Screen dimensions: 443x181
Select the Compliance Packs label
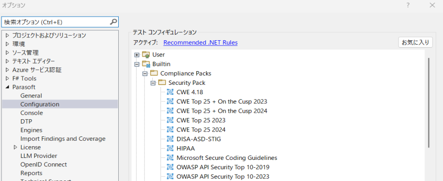coord(186,74)
